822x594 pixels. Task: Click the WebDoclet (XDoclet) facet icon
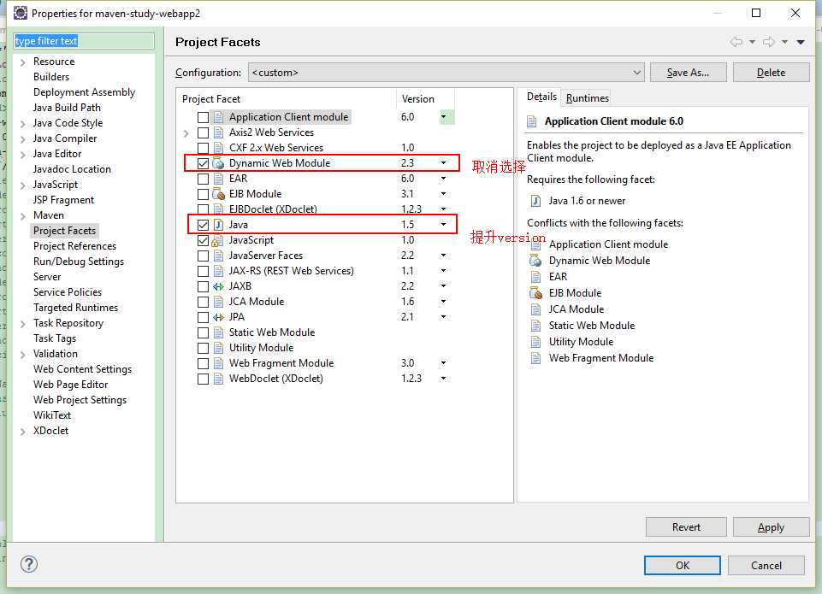tap(218, 379)
